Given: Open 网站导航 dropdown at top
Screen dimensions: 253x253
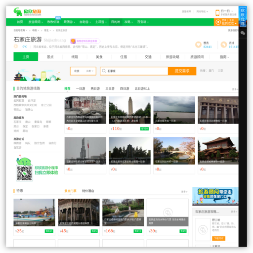Looking at the screenshot, I should tap(202, 11).
